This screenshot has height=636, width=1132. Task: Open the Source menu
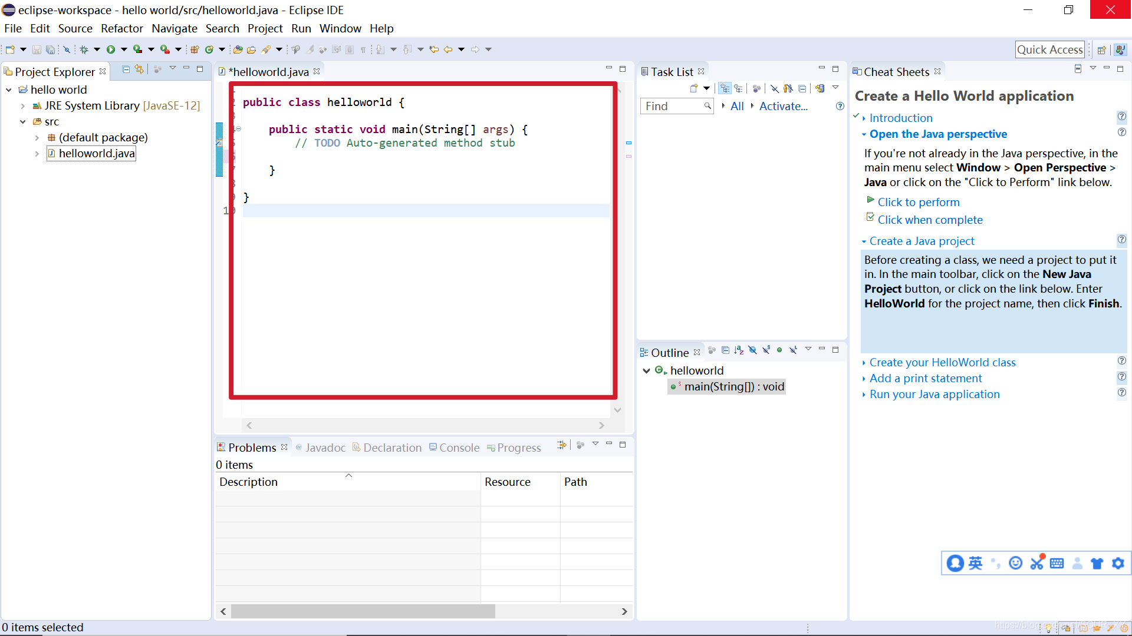tap(75, 28)
